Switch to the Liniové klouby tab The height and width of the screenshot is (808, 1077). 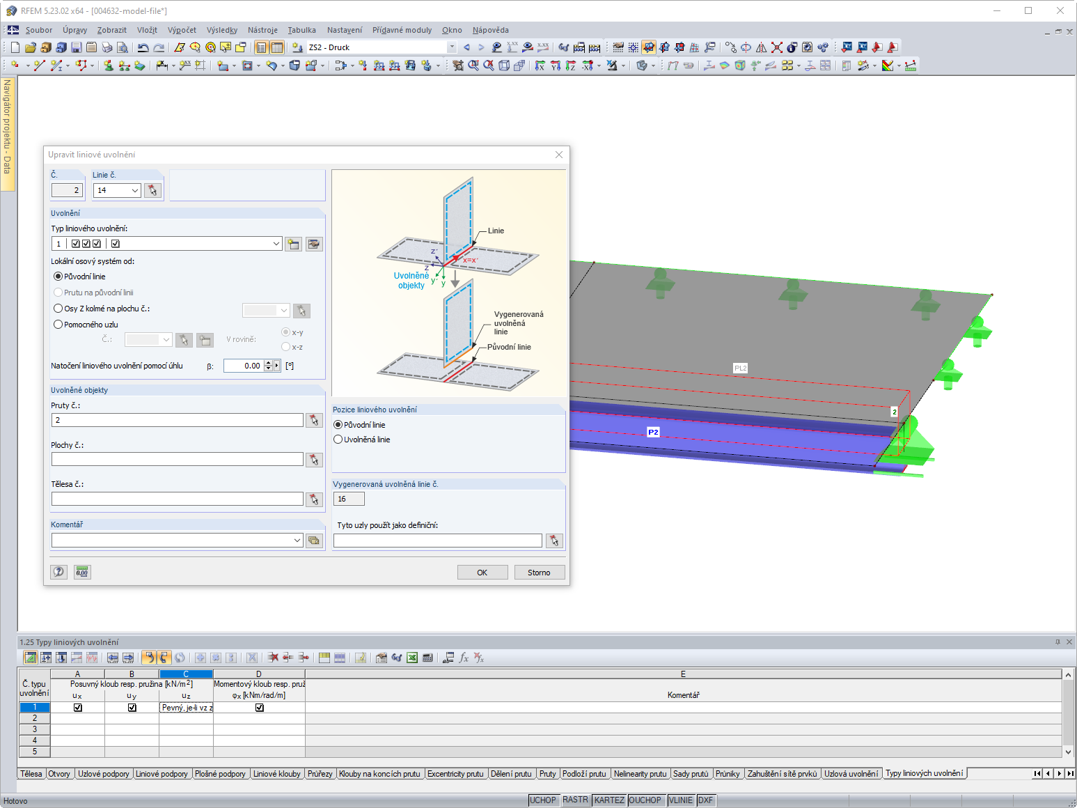277,774
